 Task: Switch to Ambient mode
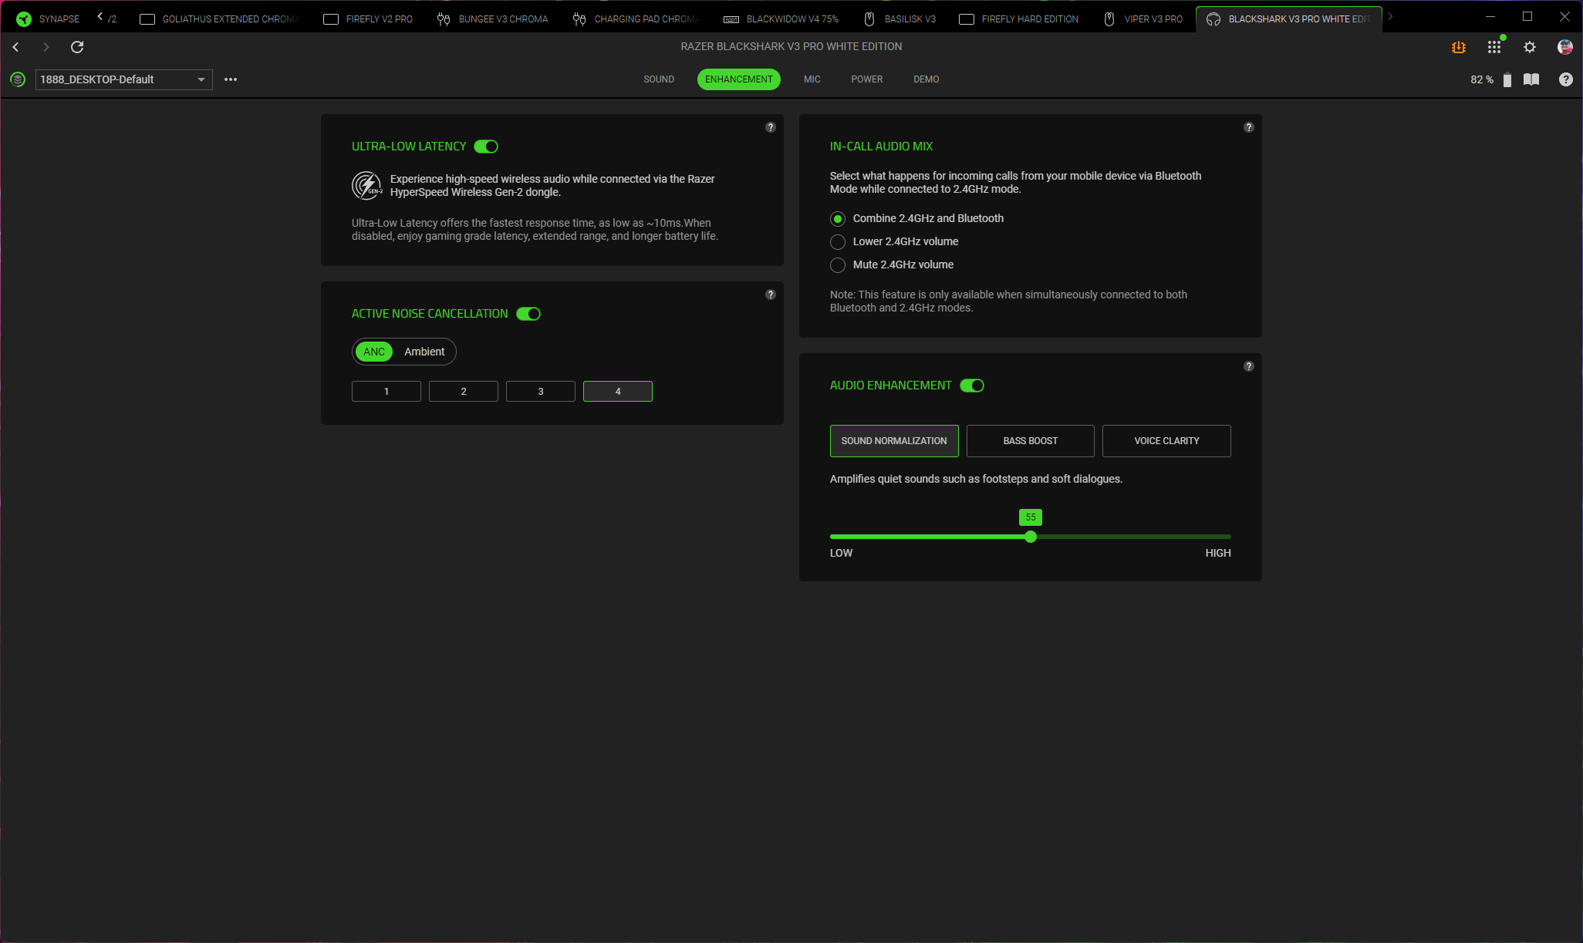(424, 352)
